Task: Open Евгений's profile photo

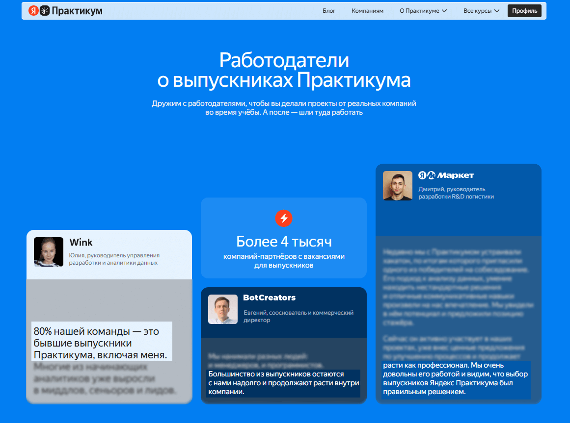Action: [x=223, y=309]
